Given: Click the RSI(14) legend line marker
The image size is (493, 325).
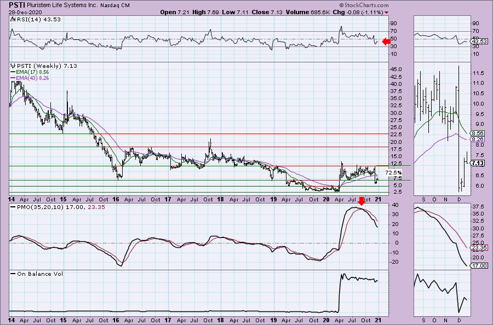Looking at the screenshot, I should click(13, 19).
